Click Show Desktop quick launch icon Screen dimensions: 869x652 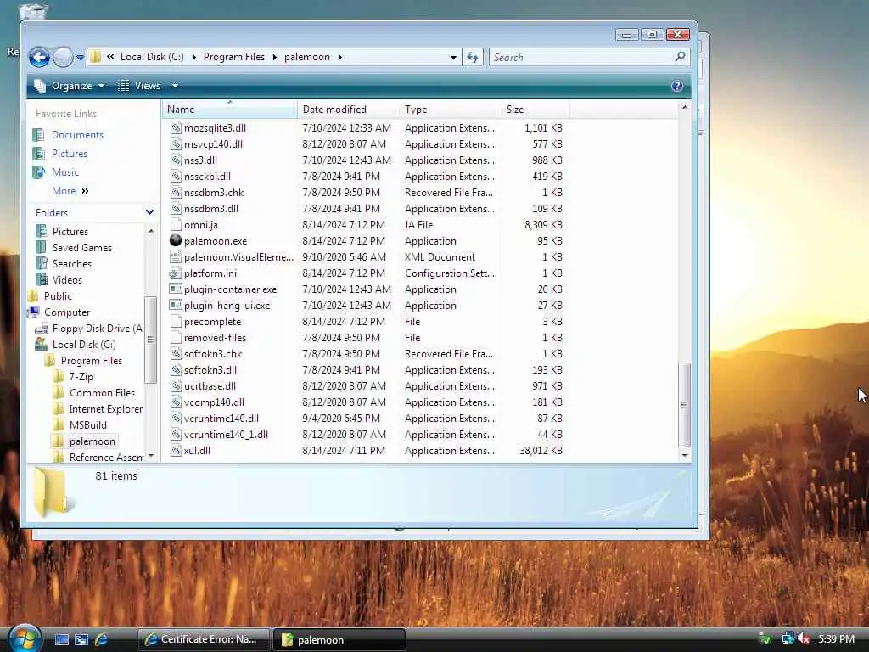[x=61, y=639]
